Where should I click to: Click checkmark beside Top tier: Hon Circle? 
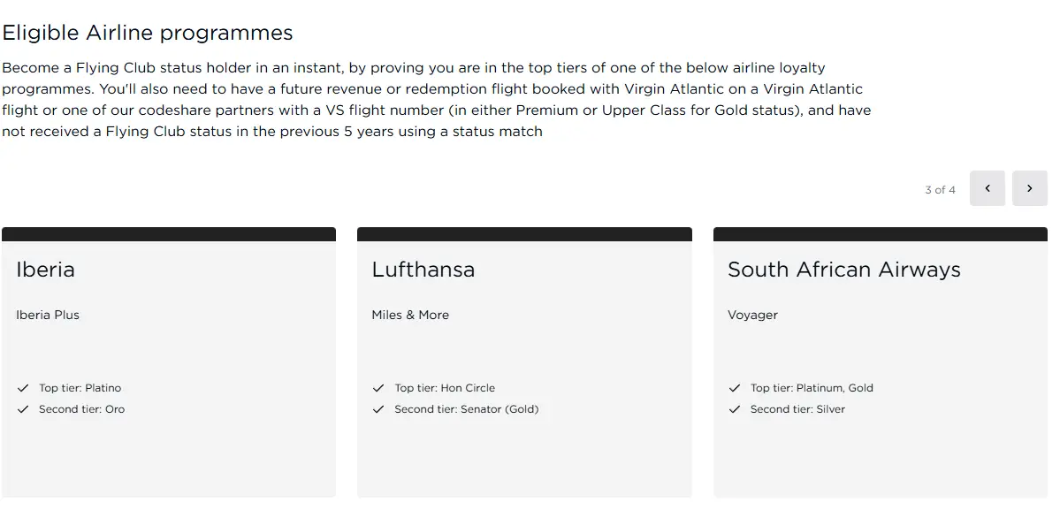point(378,388)
